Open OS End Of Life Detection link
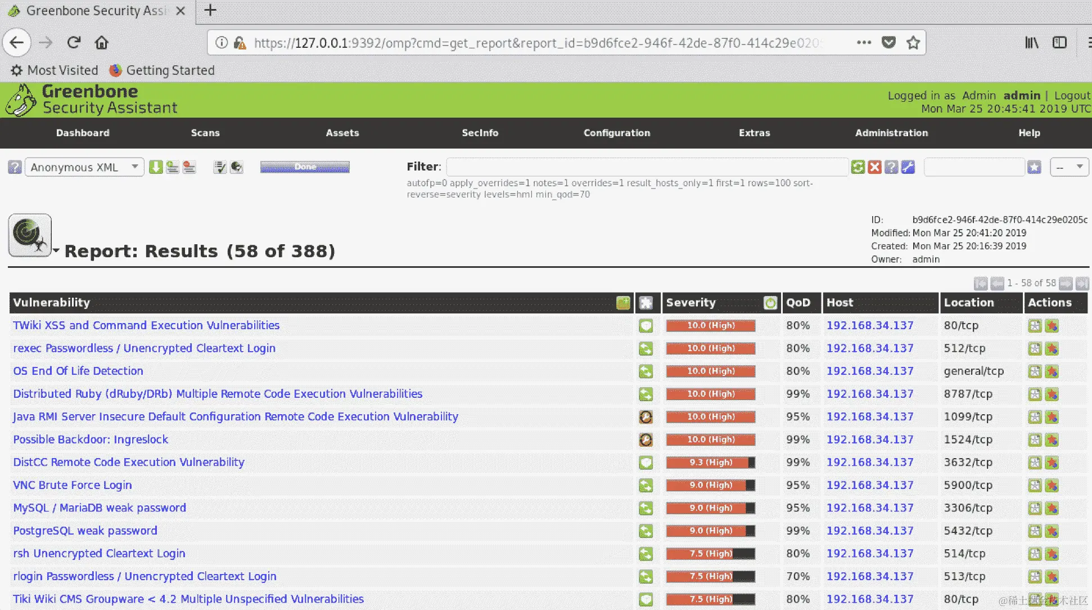Screen dimensions: 1092x610 [78, 371]
